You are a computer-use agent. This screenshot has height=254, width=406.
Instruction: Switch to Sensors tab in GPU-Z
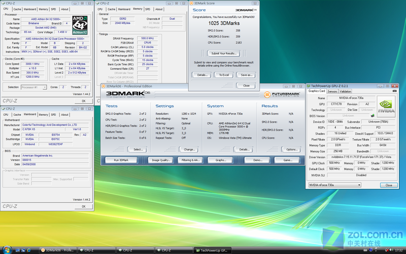[332, 91]
